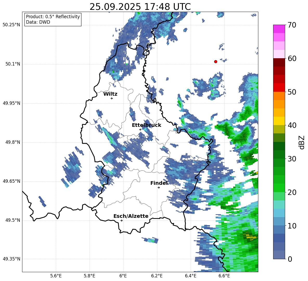Click the latitude label 49.65°N
The width and height of the screenshot is (308, 281).
click(11, 181)
